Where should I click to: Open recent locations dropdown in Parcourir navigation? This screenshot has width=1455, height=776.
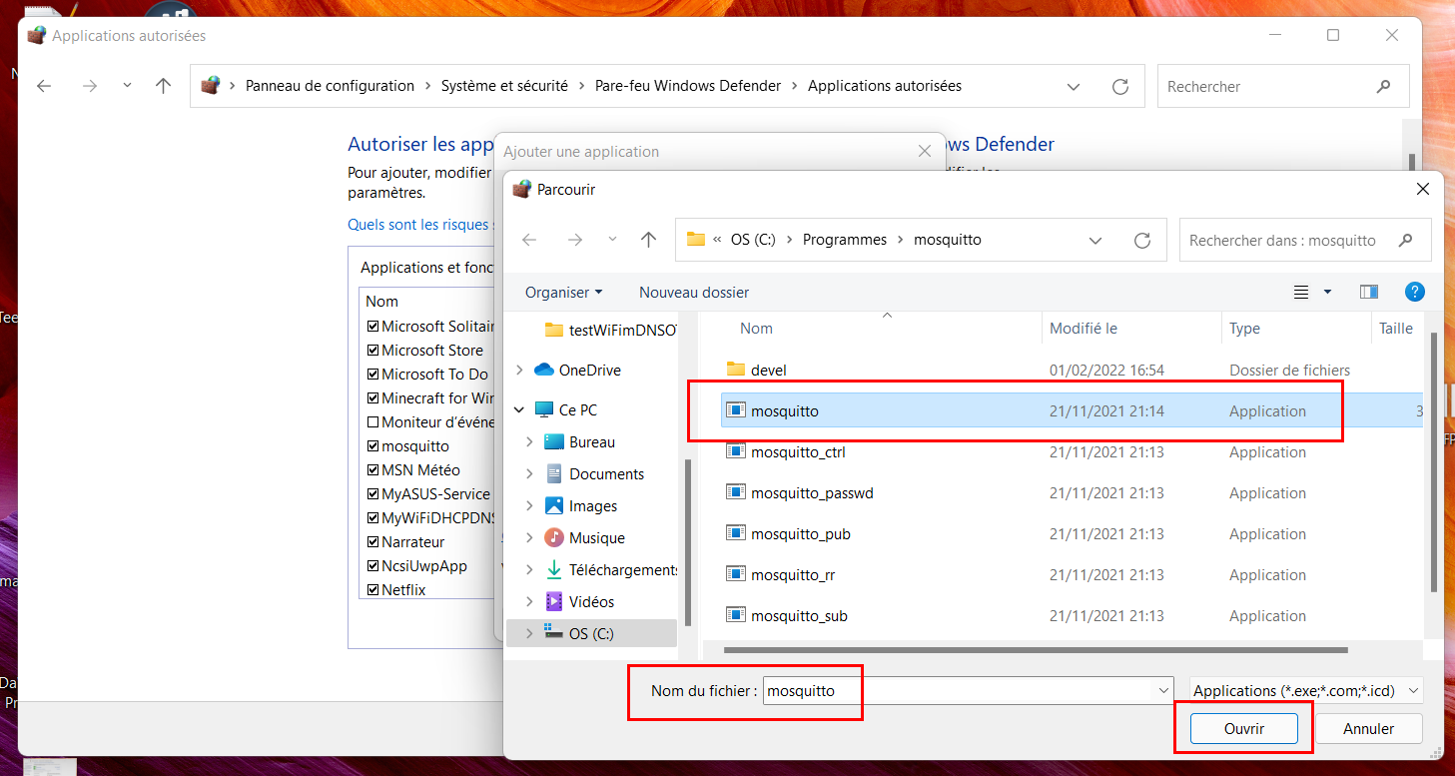click(x=612, y=240)
